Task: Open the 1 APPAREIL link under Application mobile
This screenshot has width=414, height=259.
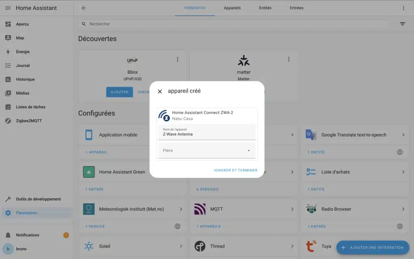Action: click(x=96, y=152)
